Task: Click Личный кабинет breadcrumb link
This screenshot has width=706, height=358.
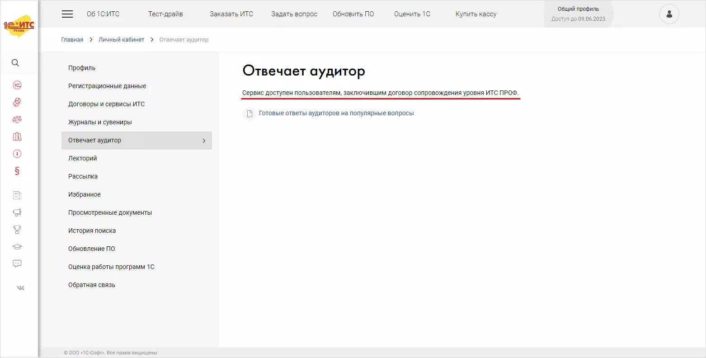Action: tap(121, 40)
